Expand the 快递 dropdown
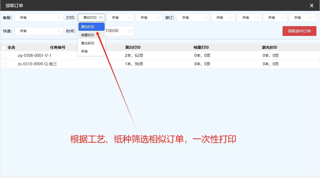The width and height of the screenshot is (320, 178). [39, 31]
